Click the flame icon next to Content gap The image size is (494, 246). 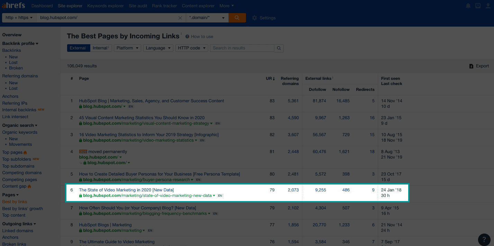click(x=29, y=187)
